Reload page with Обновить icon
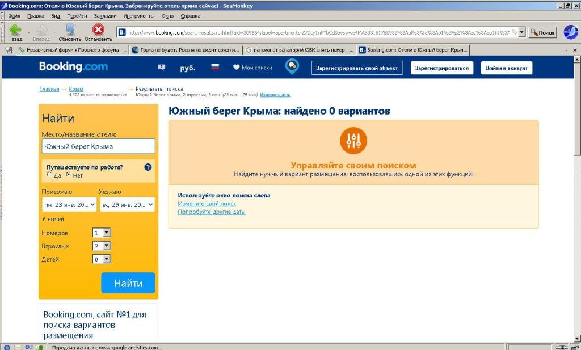This screenshot has width=581, height=350. [70, 32]
